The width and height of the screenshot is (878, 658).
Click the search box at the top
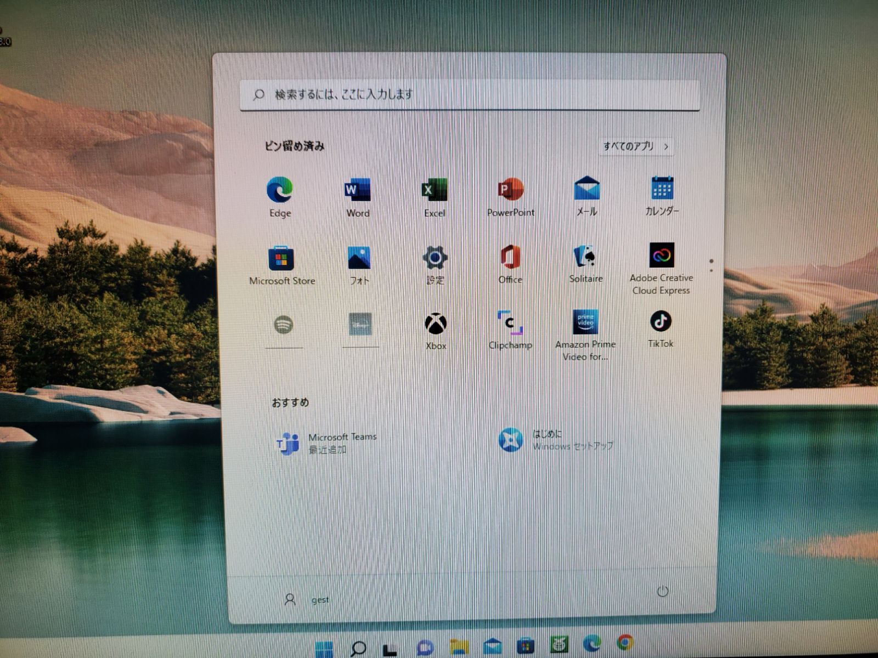(x=469, y=95)
